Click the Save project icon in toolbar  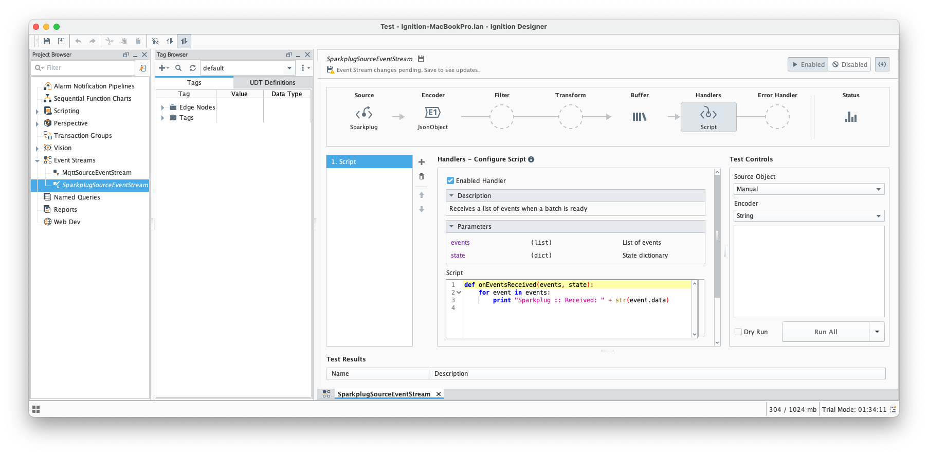pyautogui.click(x=47, y=41)
